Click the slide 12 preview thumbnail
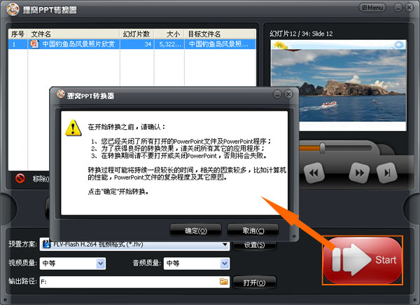This screenshot has width=420, height=305. tap(338, 86)
